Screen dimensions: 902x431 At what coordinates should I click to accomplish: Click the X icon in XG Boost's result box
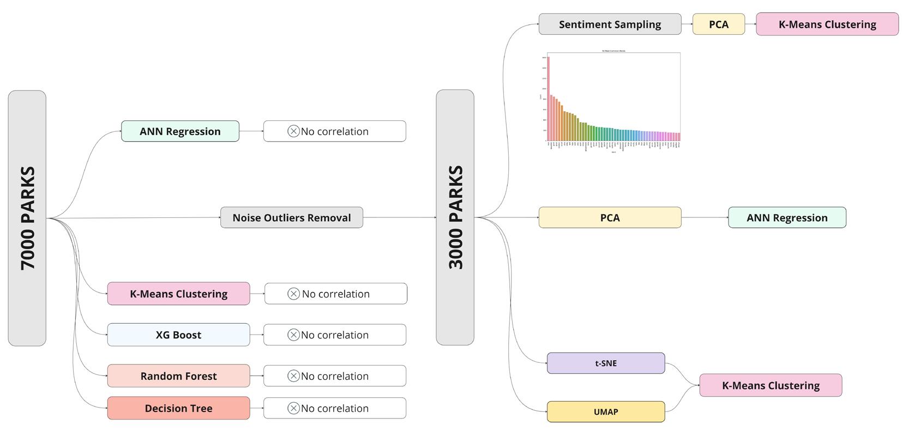[293, 335]
